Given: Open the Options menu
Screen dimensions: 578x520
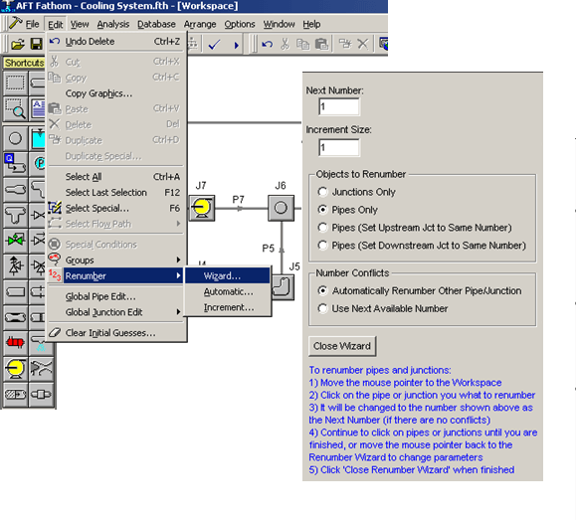Looking at the screenshot, I should 240,24.
